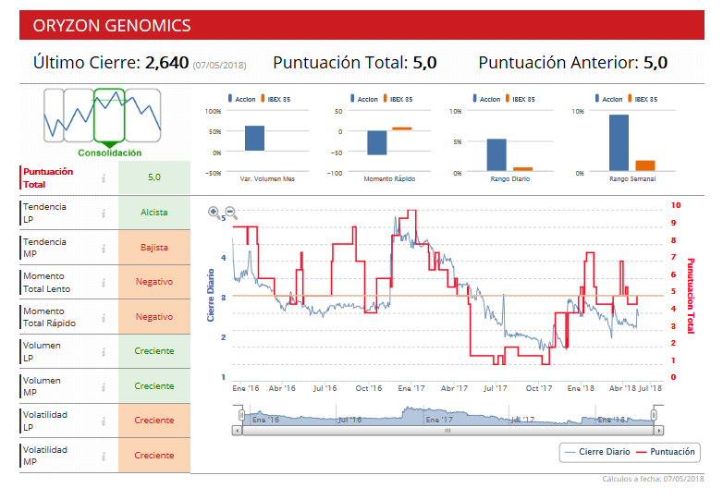Viewport: 723px width, 500px height.
Task: Click Momento Rápido Accion blue bar
Action: (376, 143)
